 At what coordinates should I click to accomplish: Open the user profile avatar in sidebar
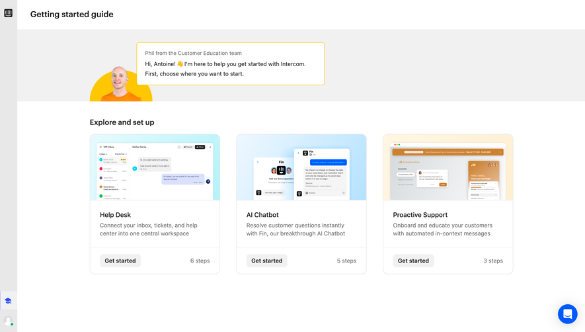[8, 321]
